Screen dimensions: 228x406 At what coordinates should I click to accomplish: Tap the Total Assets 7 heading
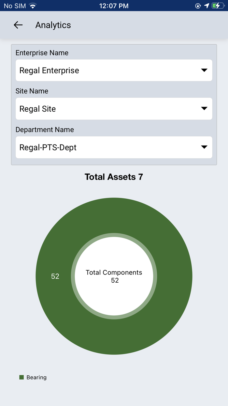click(114, 177)
